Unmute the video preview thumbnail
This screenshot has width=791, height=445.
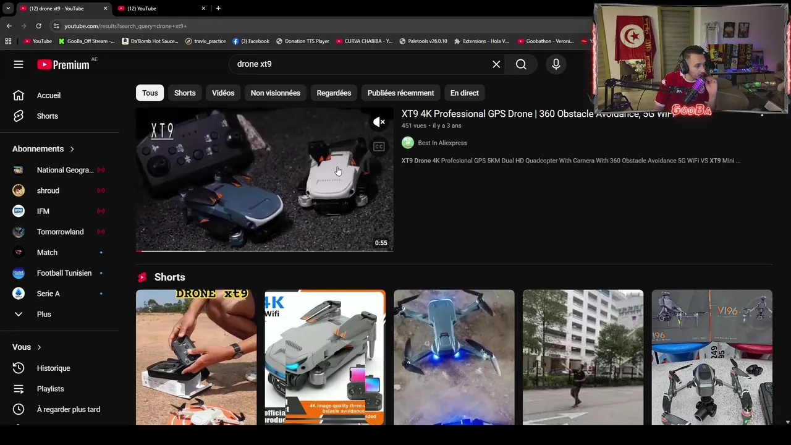pos(379,122)
